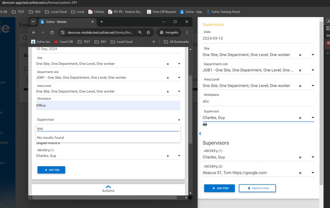The image size is (330, 208).
Task: Open new tab with plus icon
Action: [x=101, y=22]
